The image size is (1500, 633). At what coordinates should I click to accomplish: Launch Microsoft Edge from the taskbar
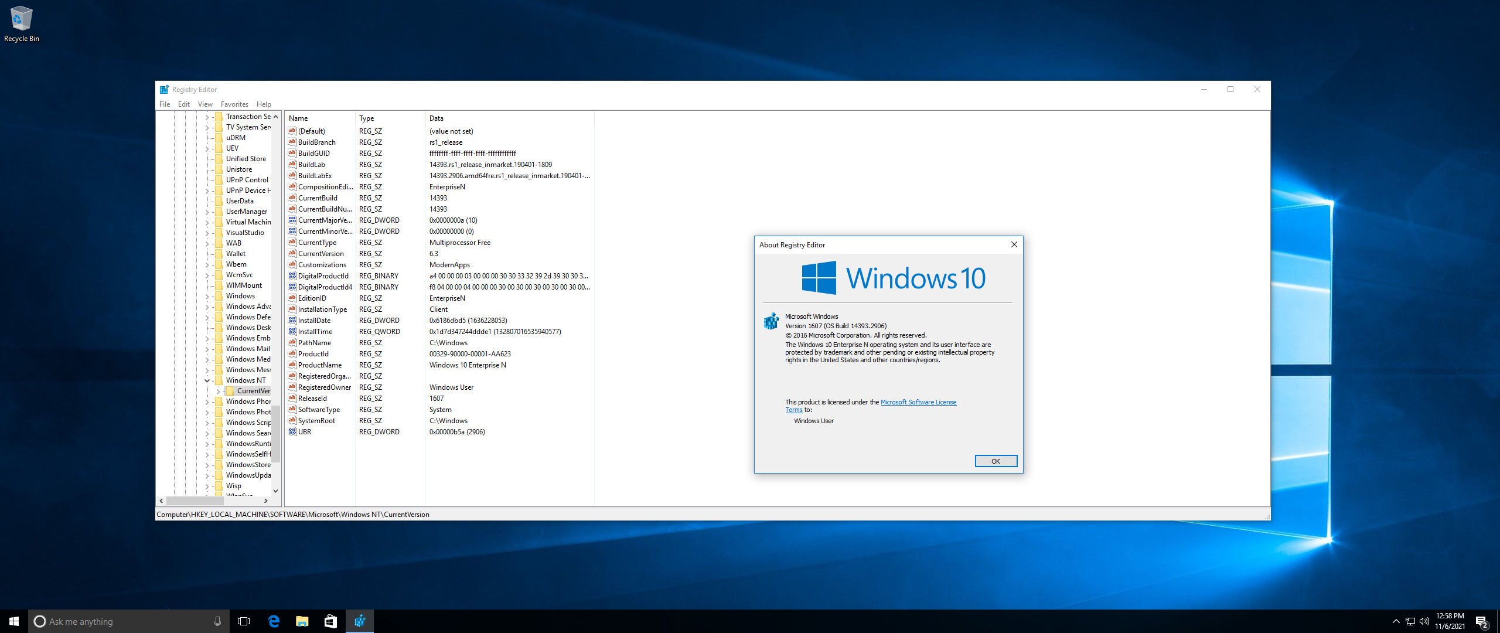click(x=273, y=621)
